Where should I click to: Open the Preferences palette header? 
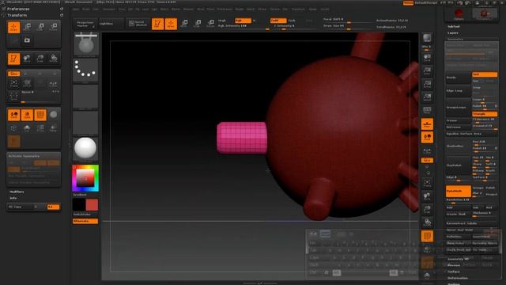(18, 9)
